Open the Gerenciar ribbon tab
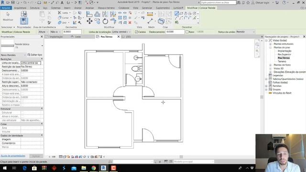Viewport: 306px width, 172px height. coord(147,8)
